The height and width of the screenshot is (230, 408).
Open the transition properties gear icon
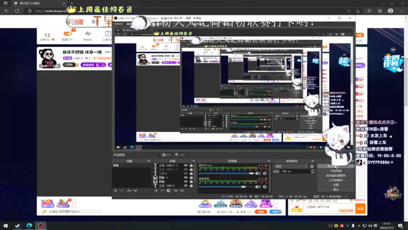(x=312, y=166)
